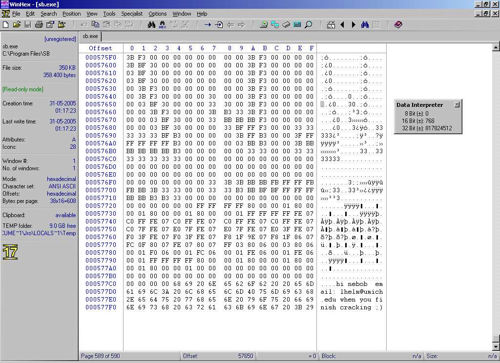The height and width of the screenshot is (363, 500).
Task: Open a file with the folder icon
Action: pyautogui.click(x=17, y=24)
